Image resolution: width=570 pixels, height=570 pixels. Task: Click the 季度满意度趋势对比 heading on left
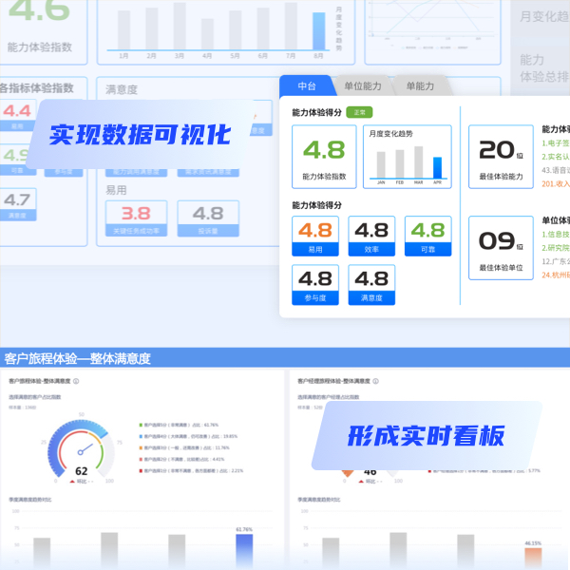[x=30, y=500]
